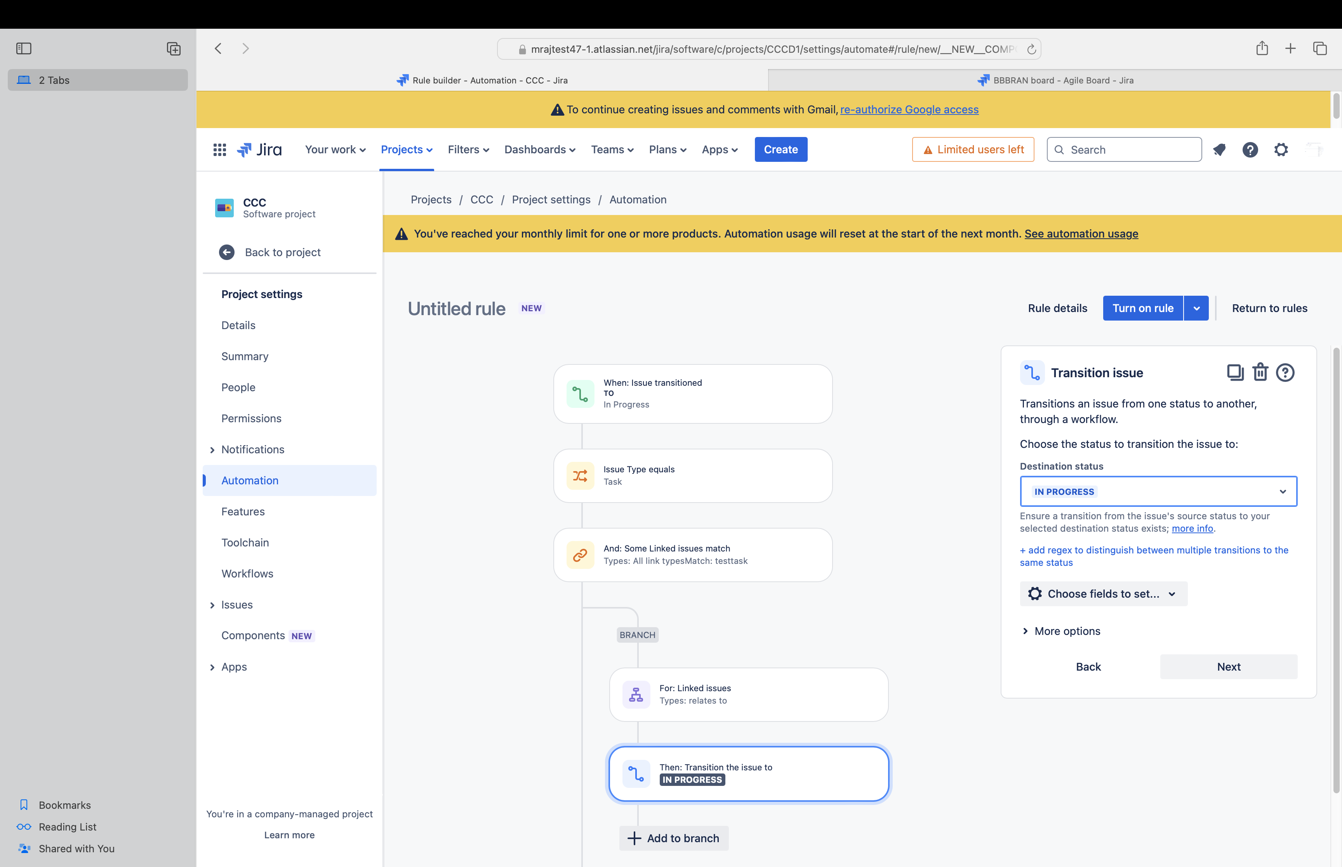The image size is (1342, 867).
Task: Open the help question icon in Transition issue panel
Action: click(1285, 373)
